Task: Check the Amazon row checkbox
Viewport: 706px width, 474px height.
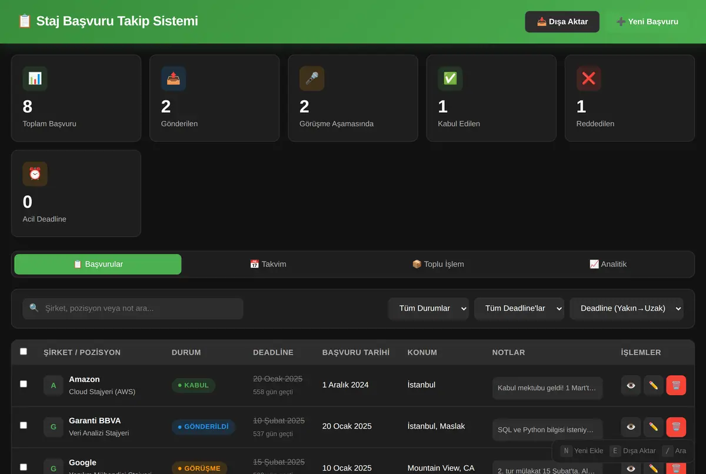Action: [24, 384]
